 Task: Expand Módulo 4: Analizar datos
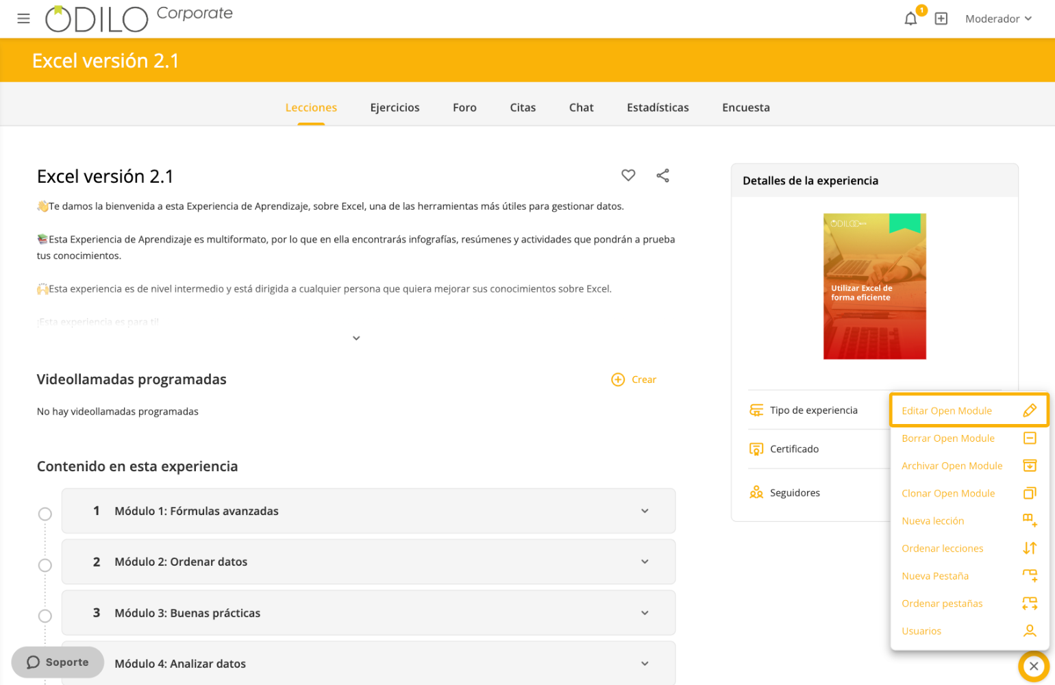[369, 663]
